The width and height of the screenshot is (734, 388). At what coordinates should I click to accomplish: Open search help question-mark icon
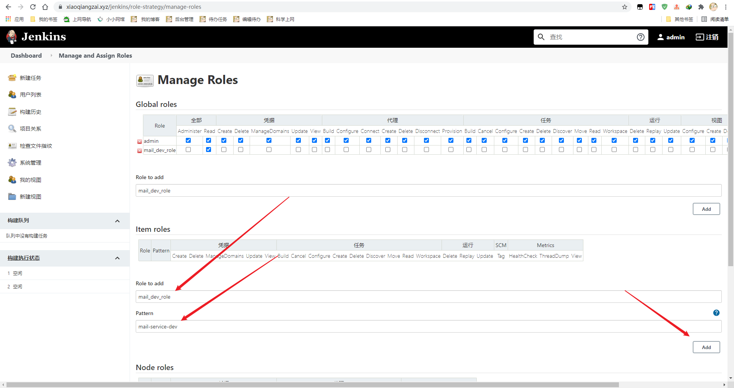coord(640,37)
